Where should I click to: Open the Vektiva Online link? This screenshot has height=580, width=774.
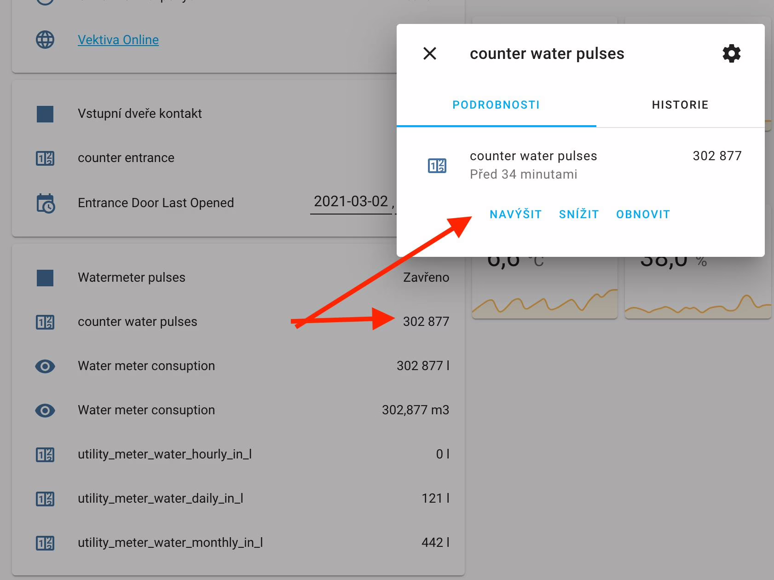click(118, 40)
